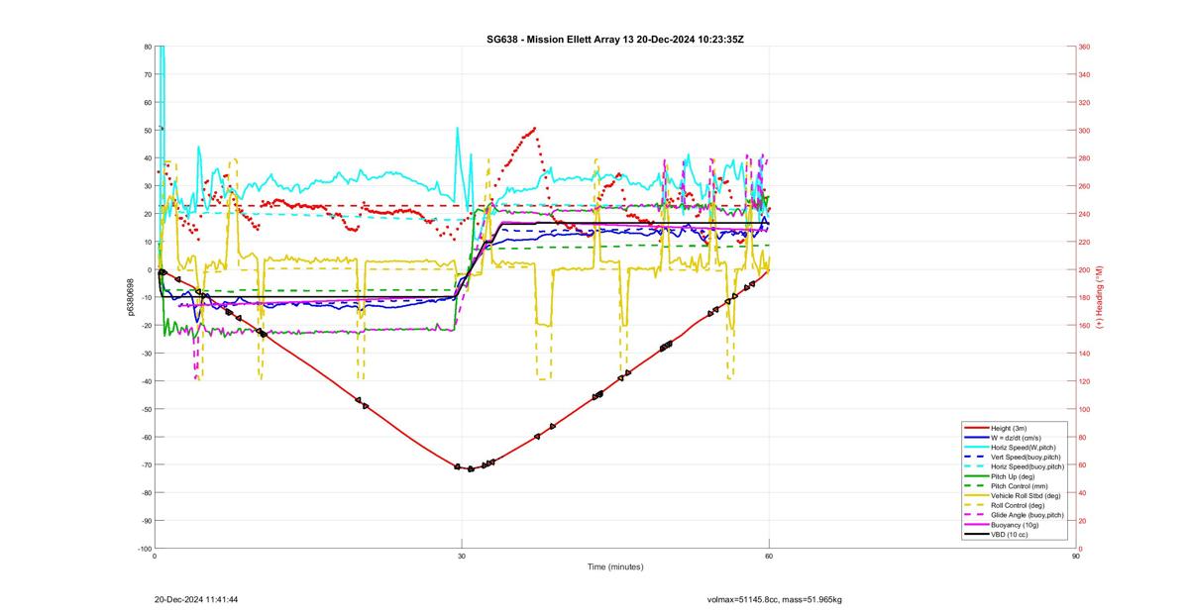Click the left y-axis tick label '40'
The width and height of the screenshot is (1189, 616).
[148, 158]
